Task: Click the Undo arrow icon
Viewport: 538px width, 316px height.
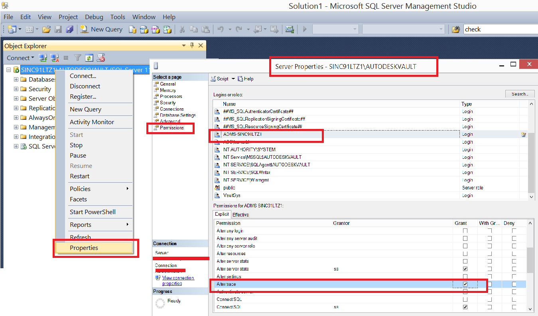Action: 221,29
